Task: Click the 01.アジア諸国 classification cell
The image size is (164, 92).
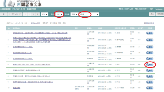Action: [119, 88]
